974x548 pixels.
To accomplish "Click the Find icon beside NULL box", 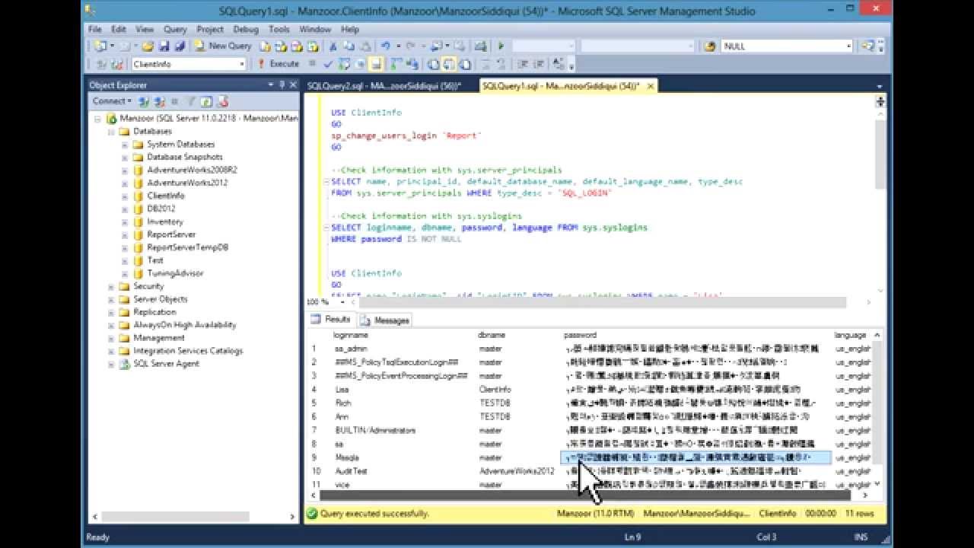I will (x=710, y=46).
